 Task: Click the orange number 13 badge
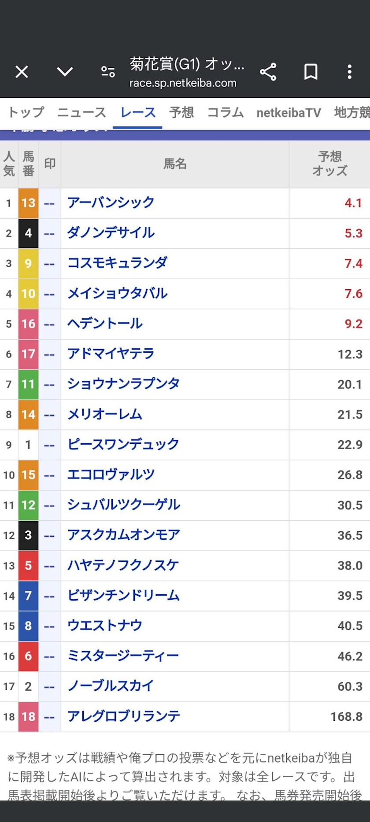(28, 203)
